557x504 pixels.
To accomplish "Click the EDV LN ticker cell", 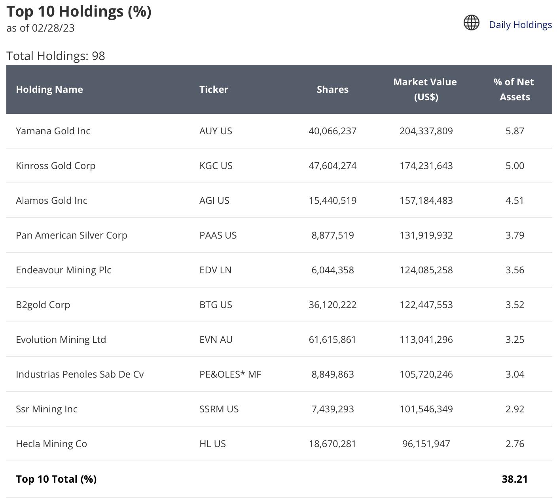I will click(x=216, y=270).
